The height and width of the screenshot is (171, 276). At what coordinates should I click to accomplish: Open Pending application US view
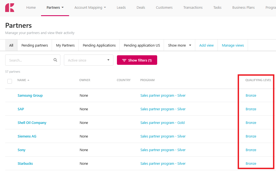pos(142,45)
